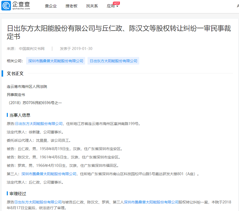Click the 民事裁定书 line
This screenshot has height=211, width=239.
(16, 95)
